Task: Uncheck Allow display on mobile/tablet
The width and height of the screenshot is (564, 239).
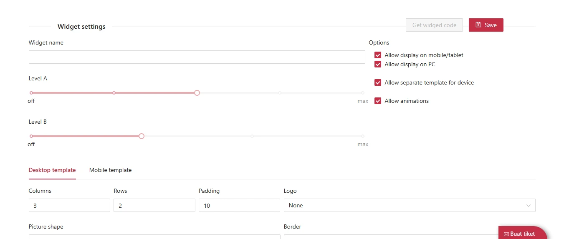Action: point(378,55)
